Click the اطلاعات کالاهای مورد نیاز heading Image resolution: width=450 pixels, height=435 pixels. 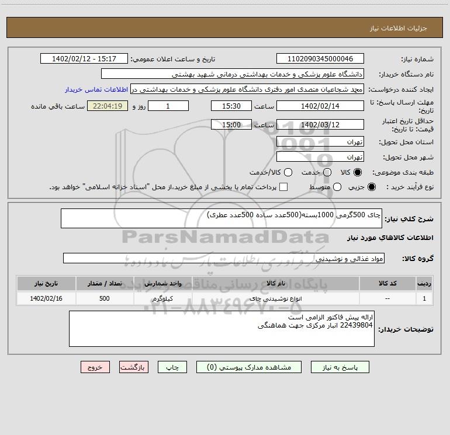point(390,238)
